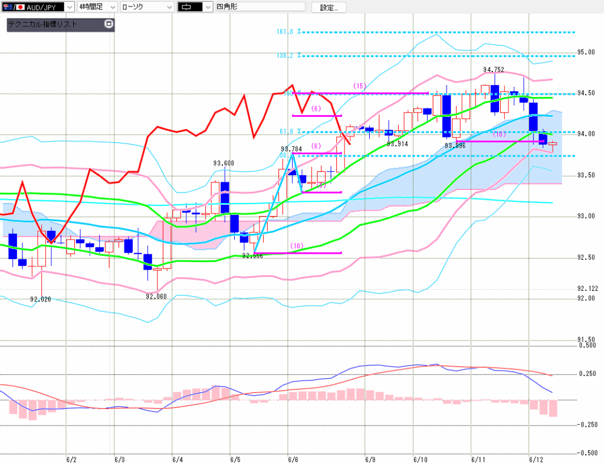Click the 6/6 date axis label
The image size is (604, 465).
pyautogui.click(x=293, y=460)
